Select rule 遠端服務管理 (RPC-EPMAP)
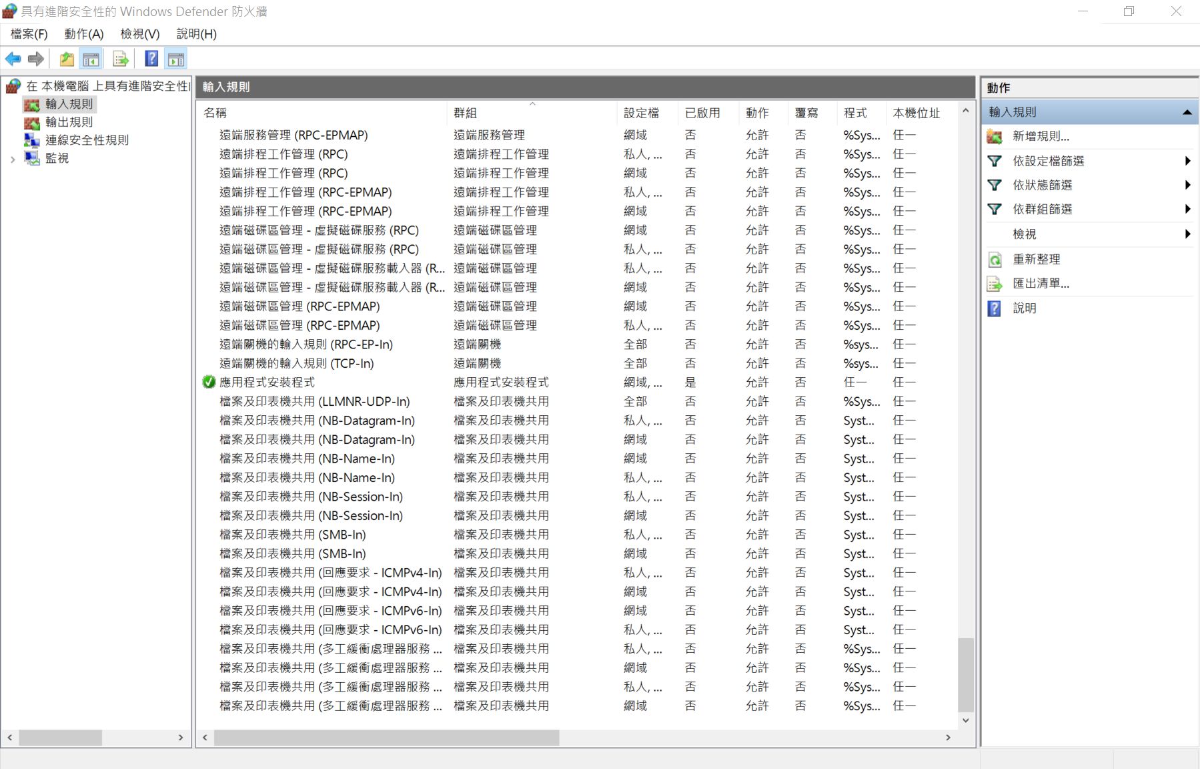 point(293,135)
